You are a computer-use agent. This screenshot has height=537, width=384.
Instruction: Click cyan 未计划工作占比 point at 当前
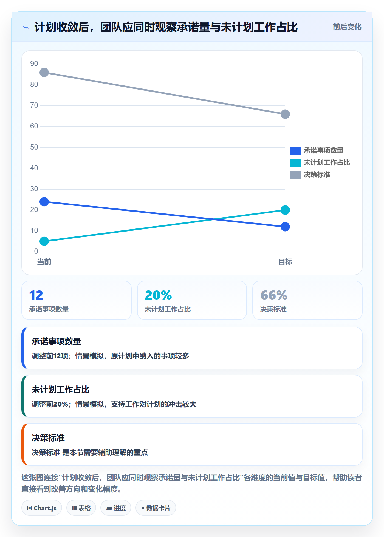tap(44, 241)
